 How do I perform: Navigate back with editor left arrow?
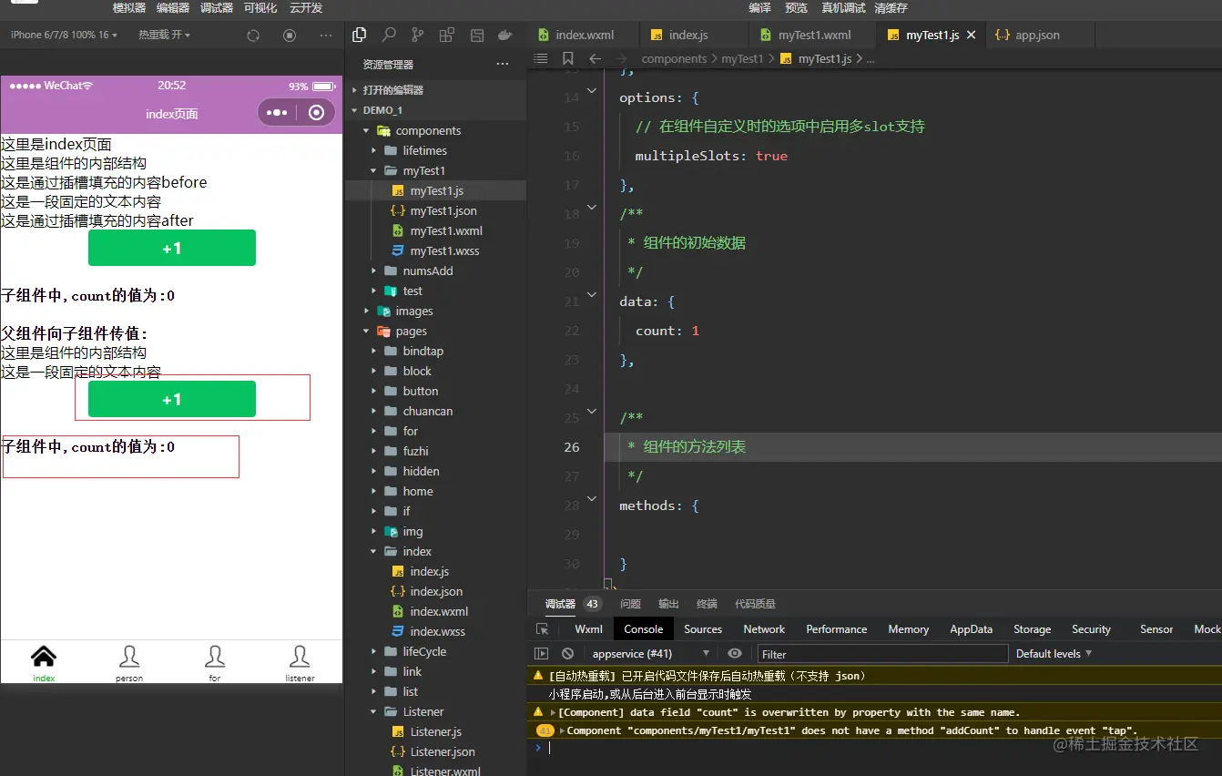pyautogui.click(x=595, y=58)
